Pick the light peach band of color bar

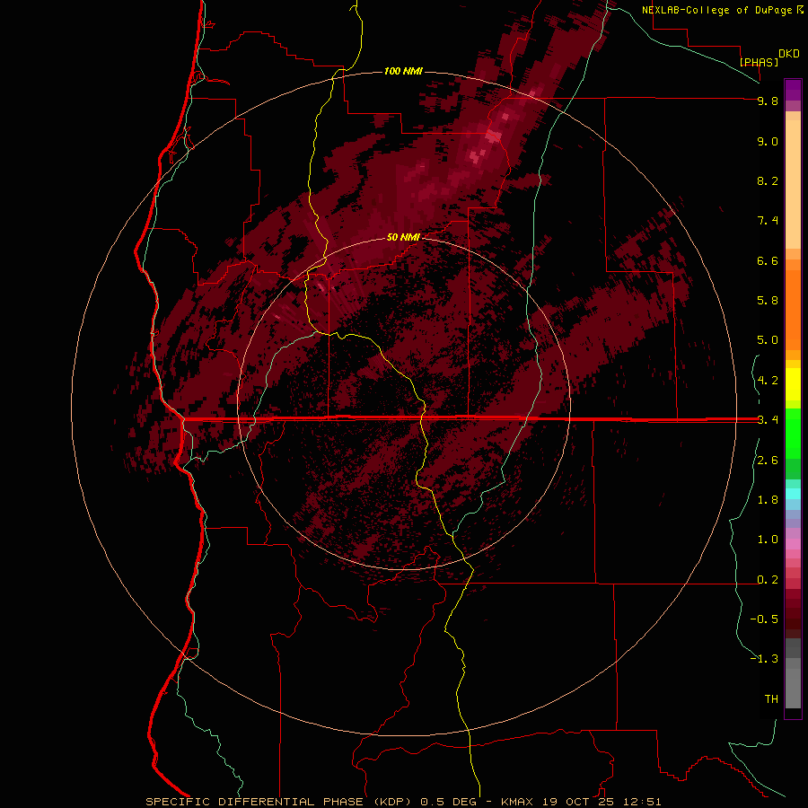(x=793, y=184)
